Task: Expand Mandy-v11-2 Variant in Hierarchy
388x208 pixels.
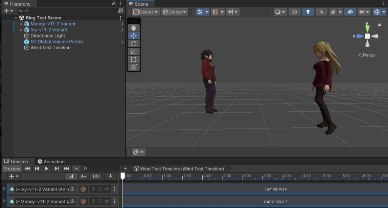Action: click(x=21, y=24)
